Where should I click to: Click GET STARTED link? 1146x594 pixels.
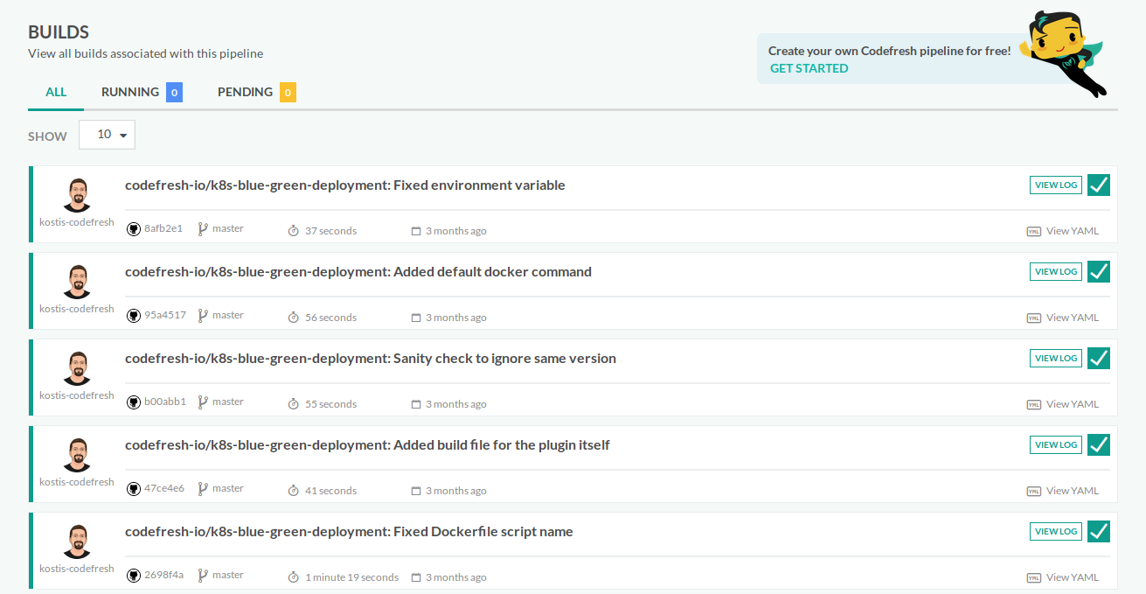click(809, 68)
